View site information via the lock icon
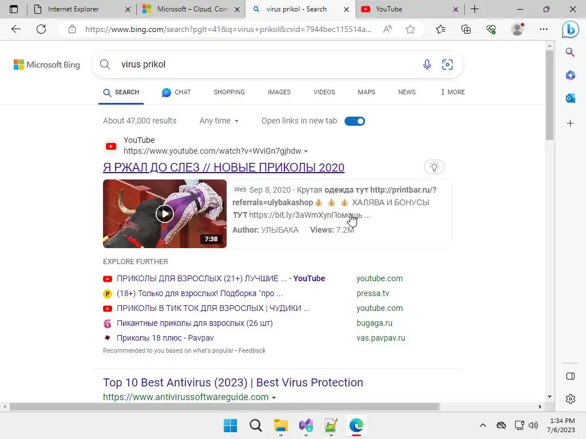The width and height of the screenshot is (586, 439). click(72, 29)
